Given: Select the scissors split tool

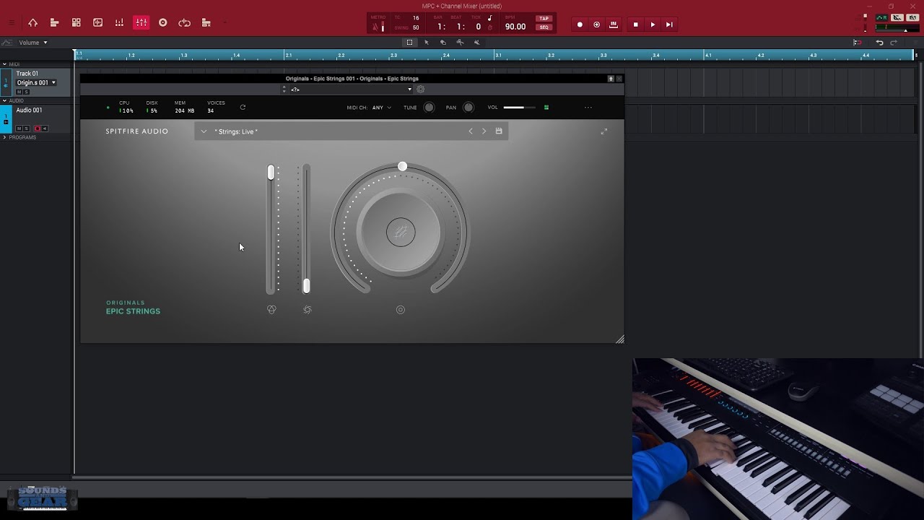Looking at the screenshot, I should [460, 43].
